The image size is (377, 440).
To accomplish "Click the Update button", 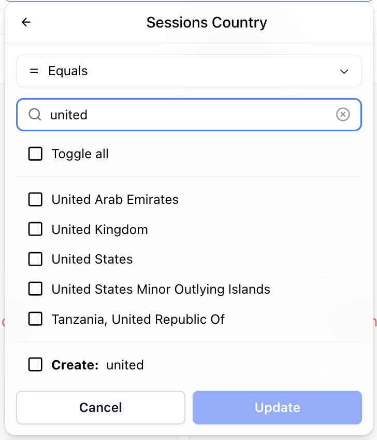I will pyautogui.click(x=277, y=407).
